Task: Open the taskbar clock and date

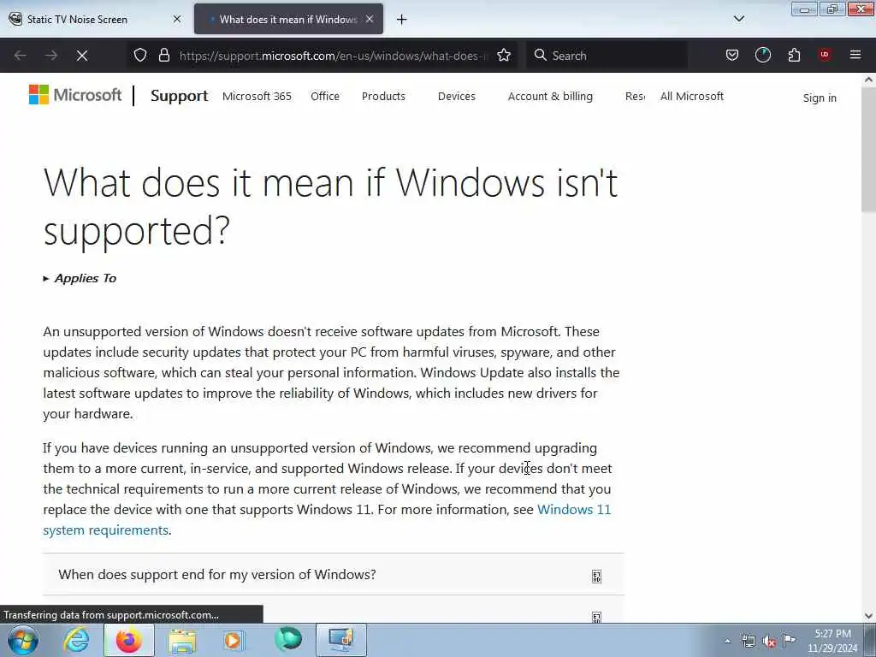Action: click(832, 641)
